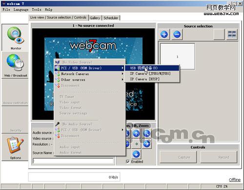Choose IP Camera [RTSP] in the submenu
Screen dimensions: 244x190
152,79
